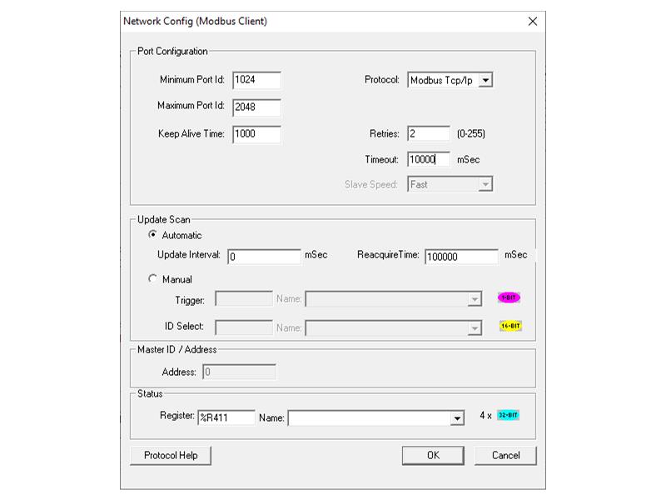Click the Protocol Help button
The height and width of the screenshot is (500, 666).
pyautogui.click(x=171, y=455)
